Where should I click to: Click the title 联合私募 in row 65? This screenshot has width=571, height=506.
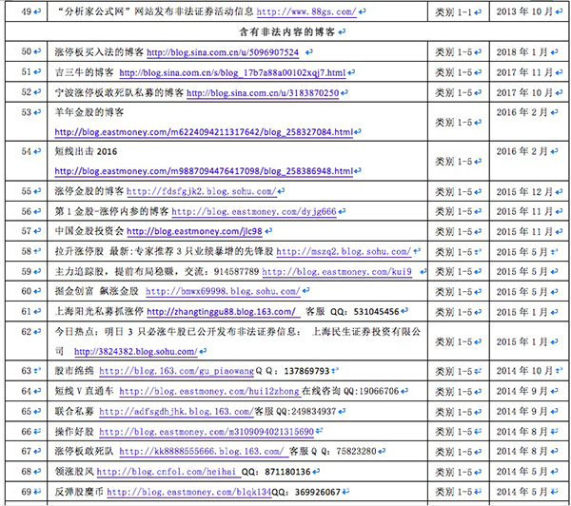(x=74, y=412)
